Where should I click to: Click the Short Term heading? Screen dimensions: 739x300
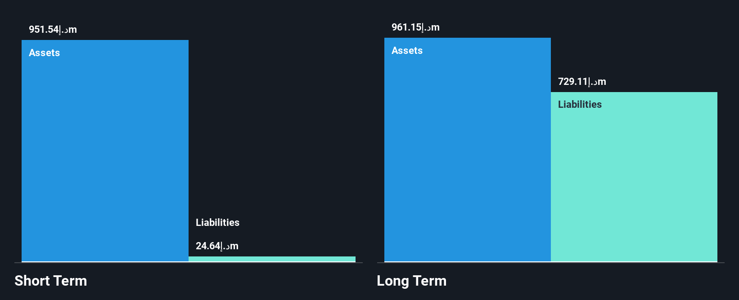51,281
